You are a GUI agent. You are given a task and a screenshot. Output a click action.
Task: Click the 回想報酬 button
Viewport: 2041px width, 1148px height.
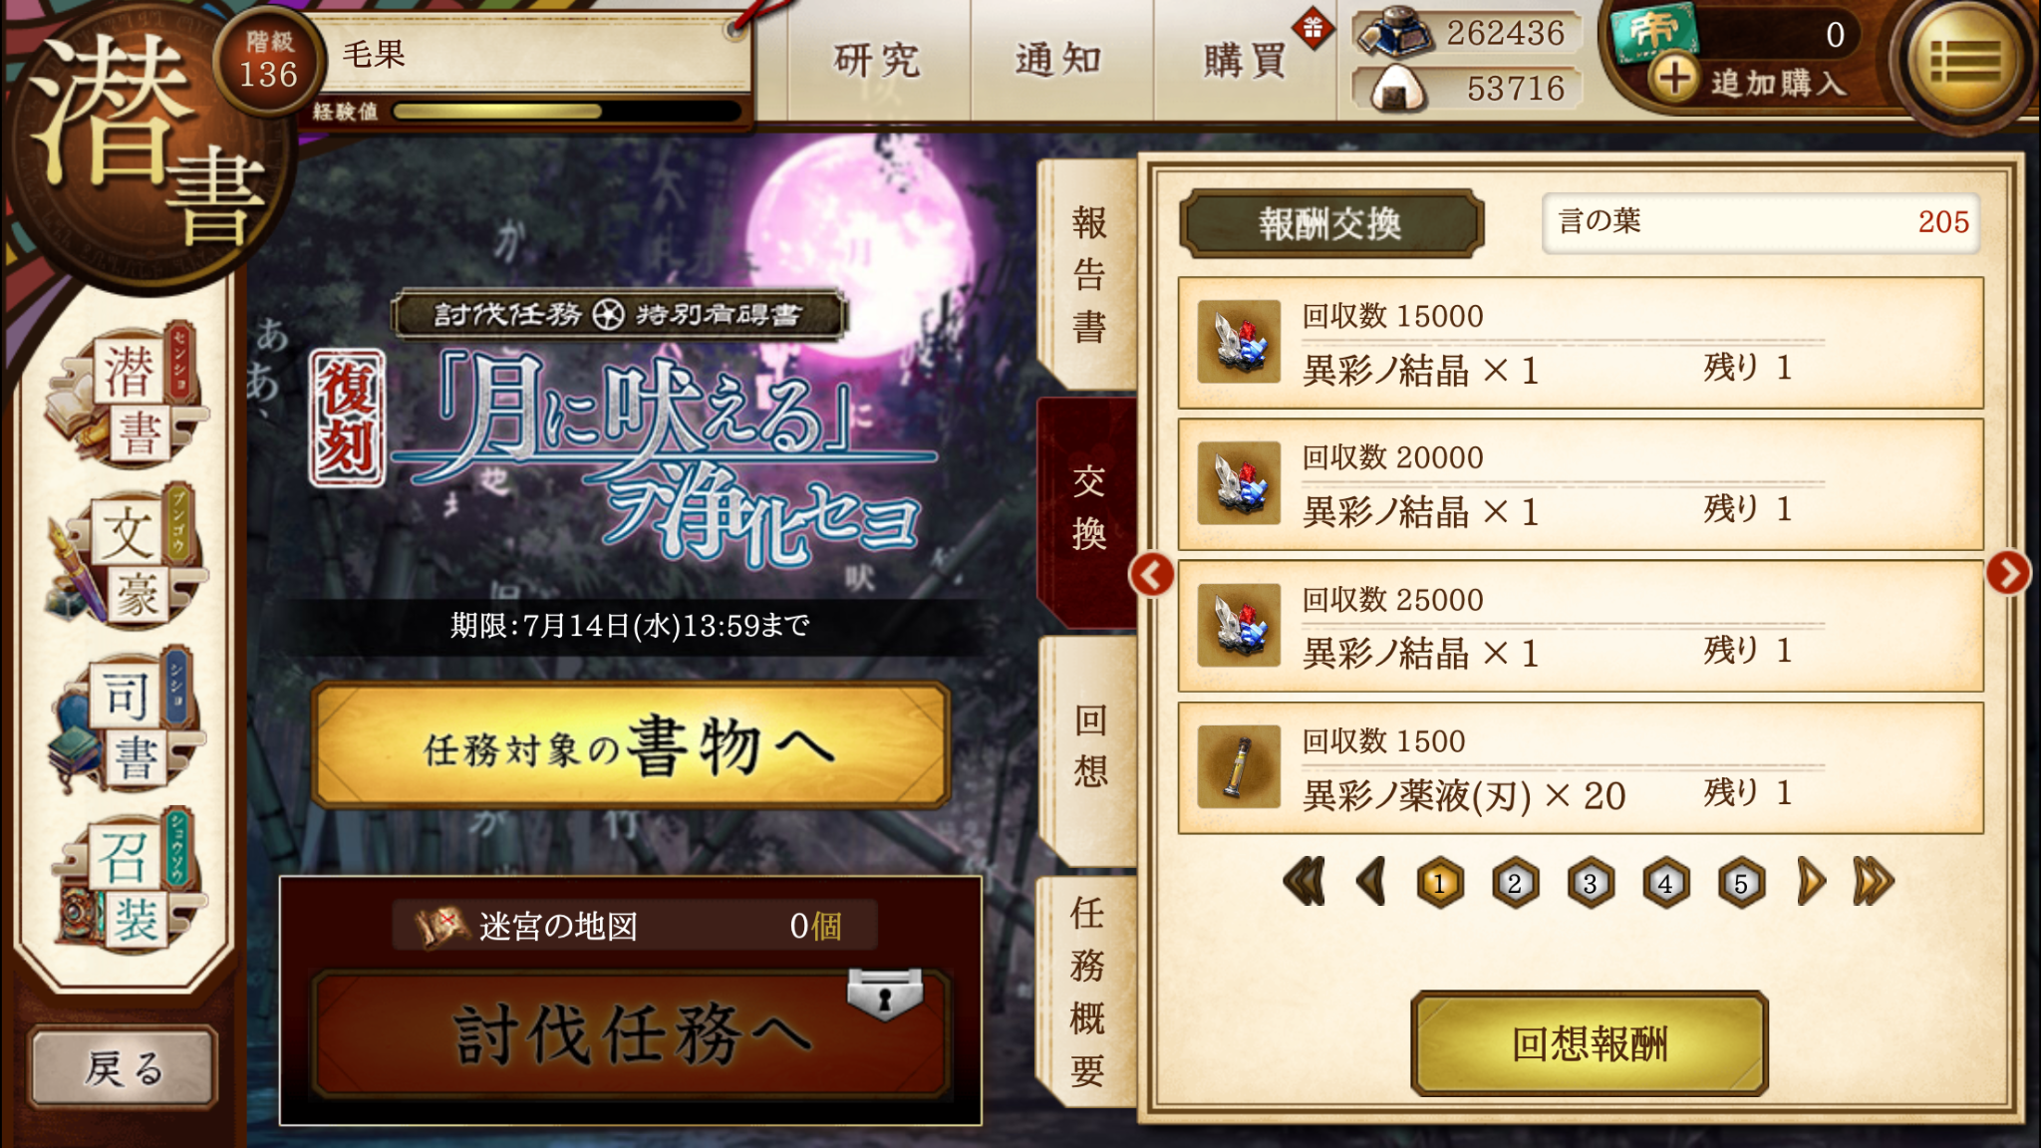click(1590, 1043)
